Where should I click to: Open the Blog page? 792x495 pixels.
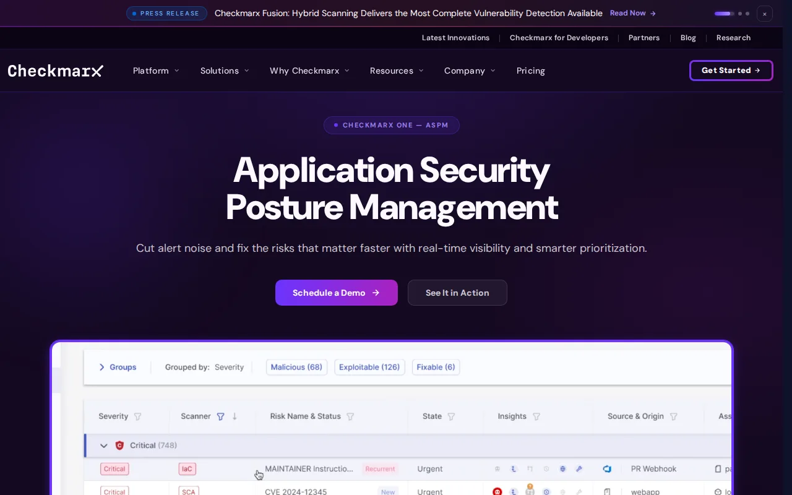click(688, 38)
